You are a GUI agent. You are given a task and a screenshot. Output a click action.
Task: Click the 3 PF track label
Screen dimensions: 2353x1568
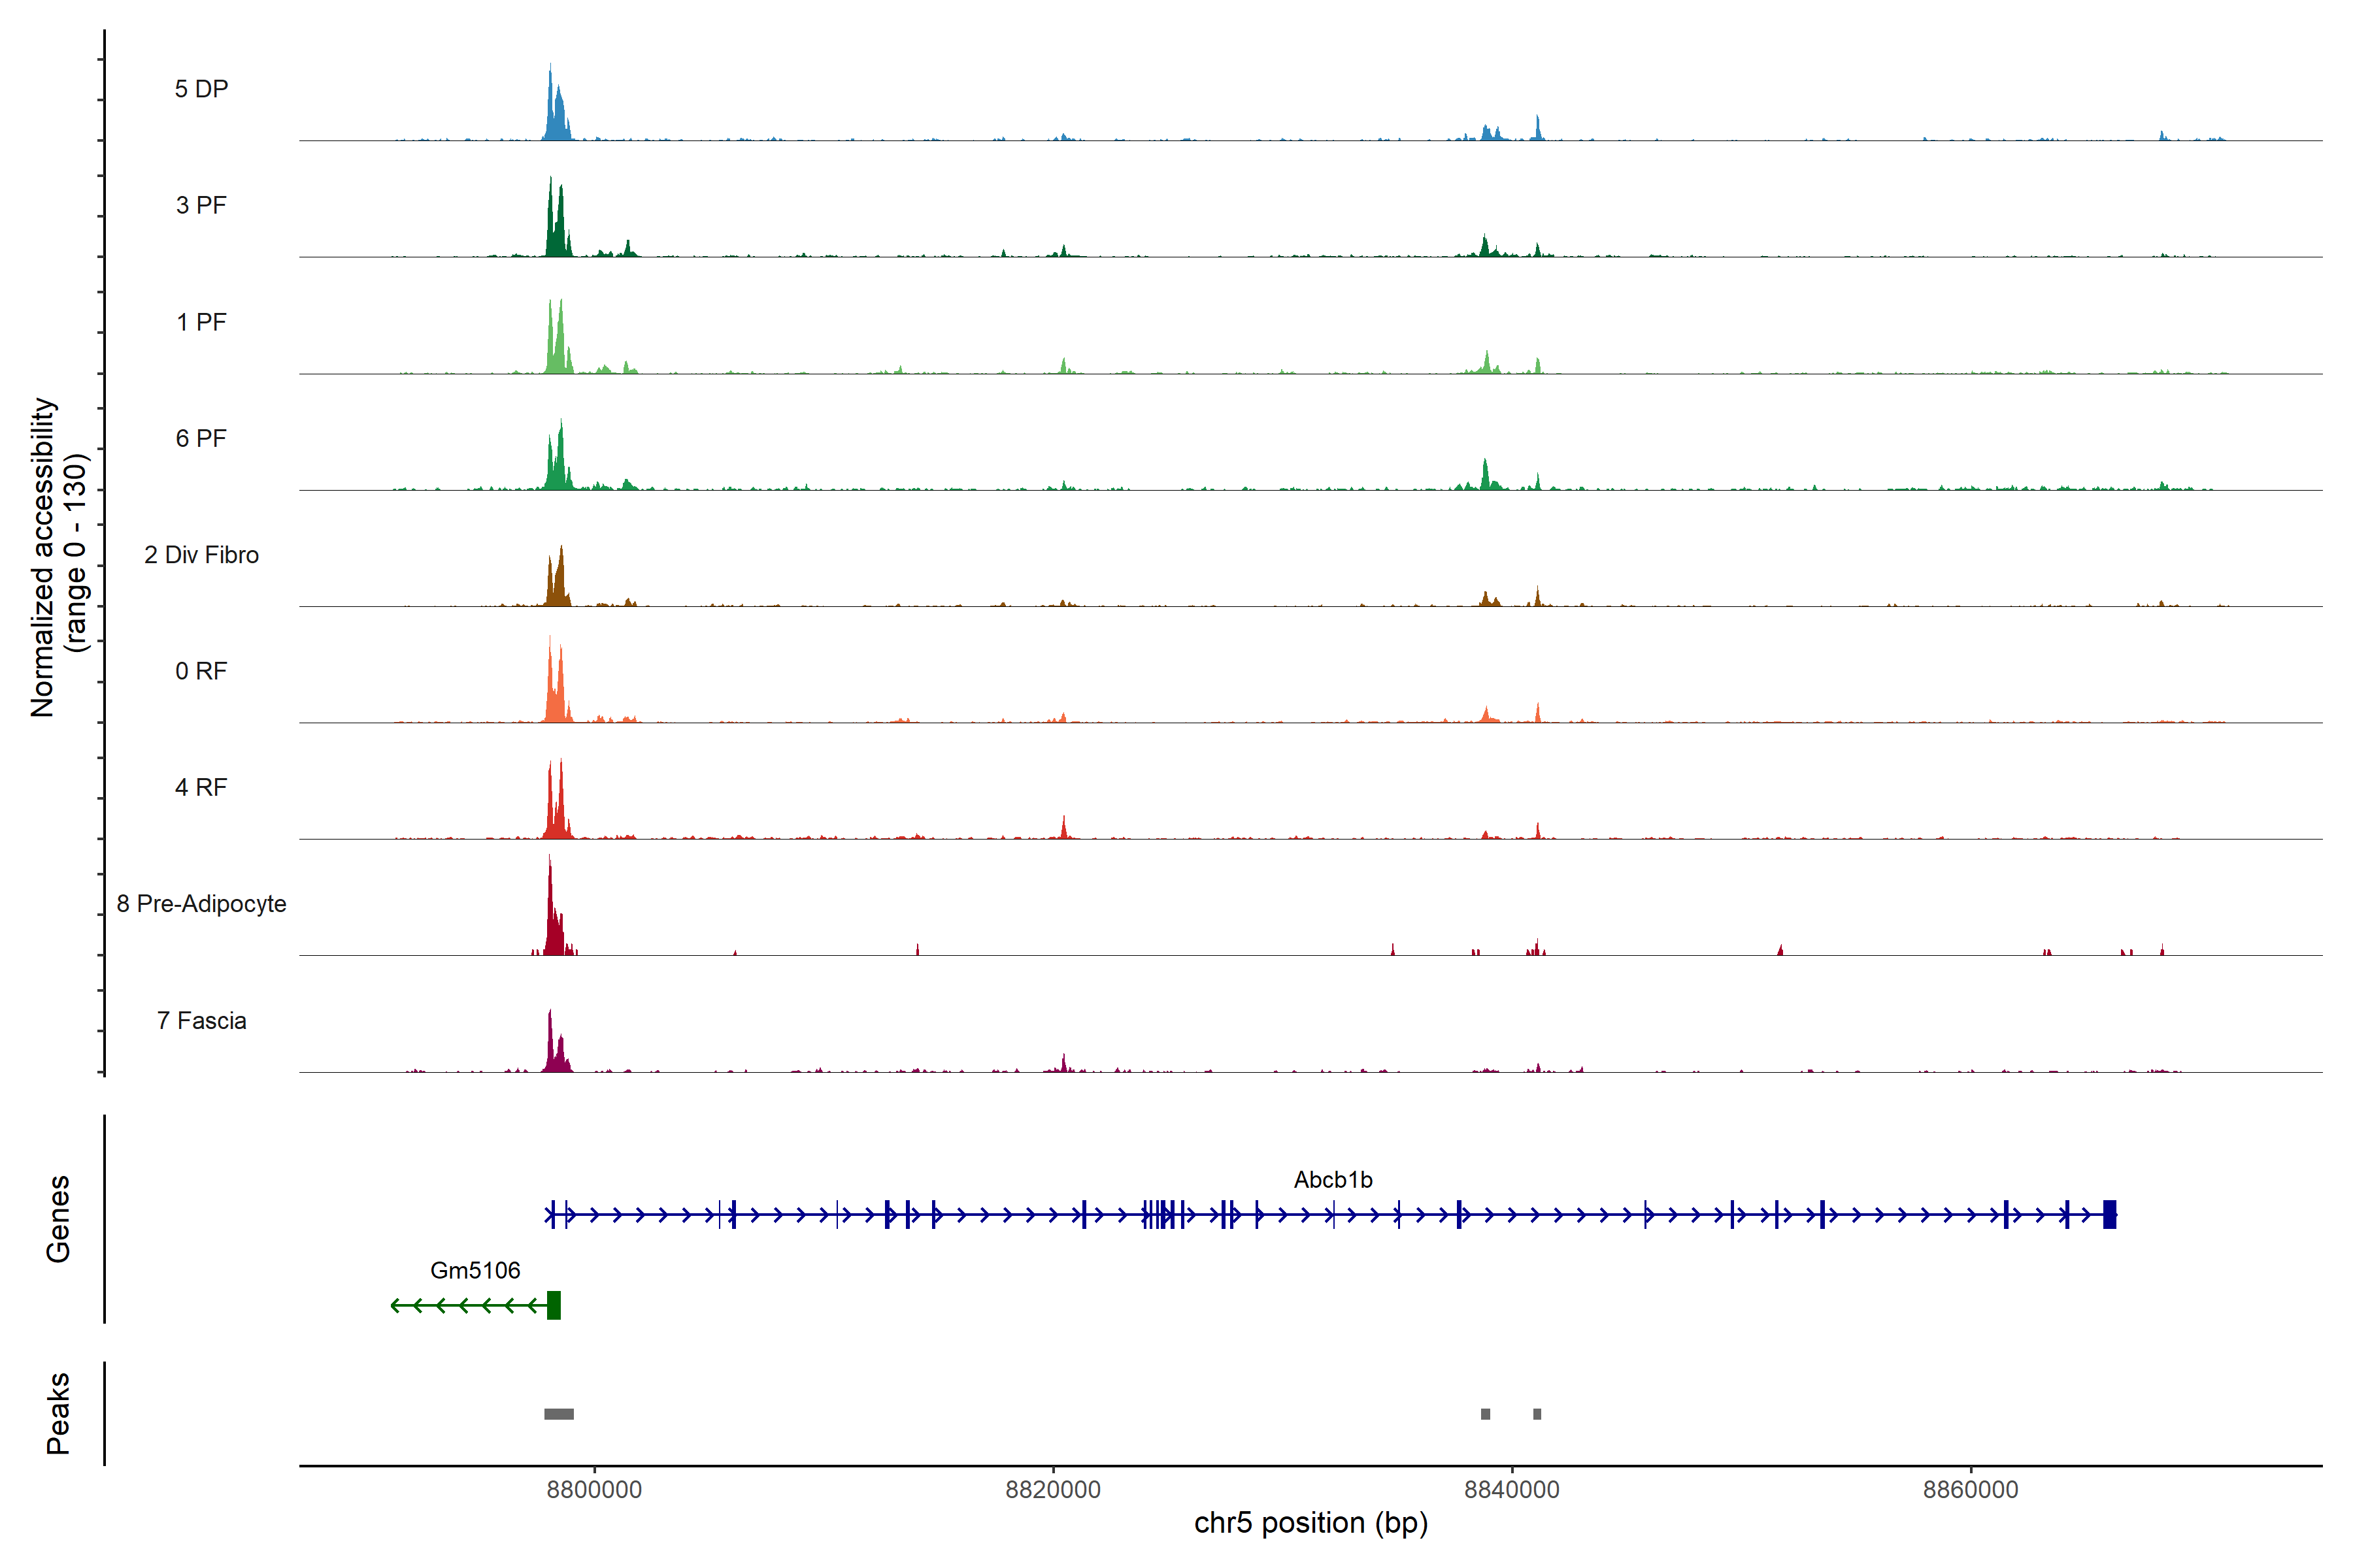[x=201, y=205]
